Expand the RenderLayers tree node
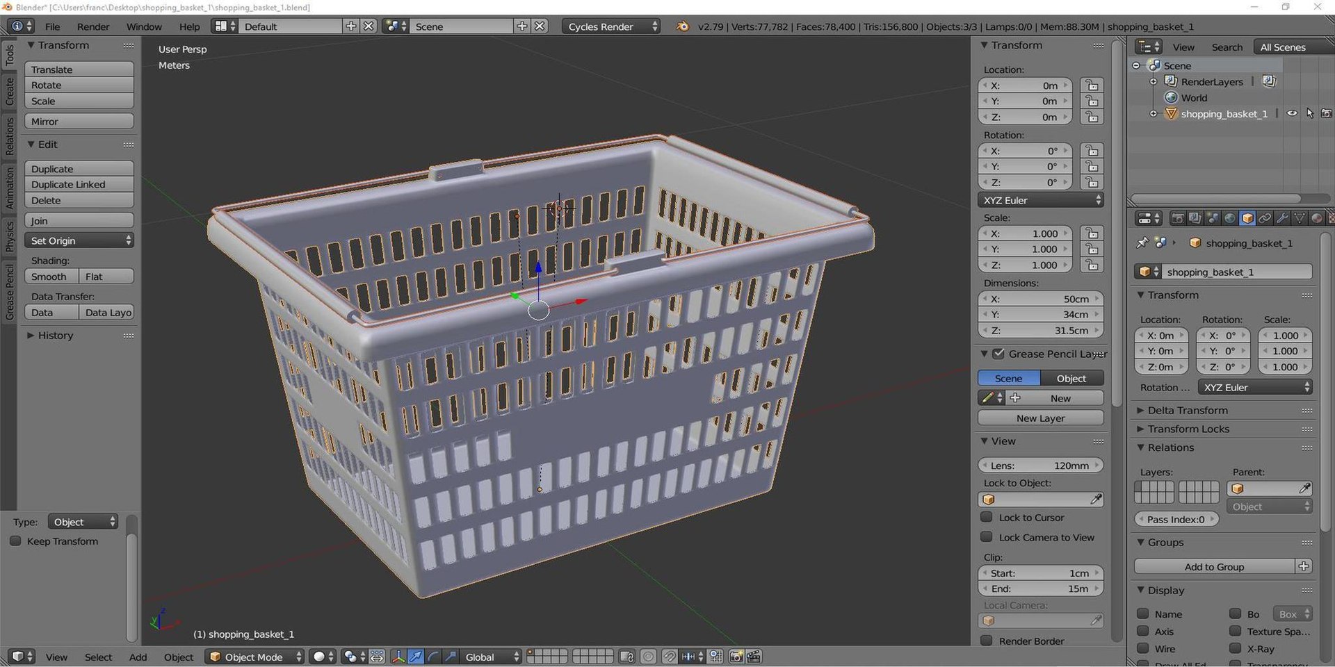 pos(1154,81)
